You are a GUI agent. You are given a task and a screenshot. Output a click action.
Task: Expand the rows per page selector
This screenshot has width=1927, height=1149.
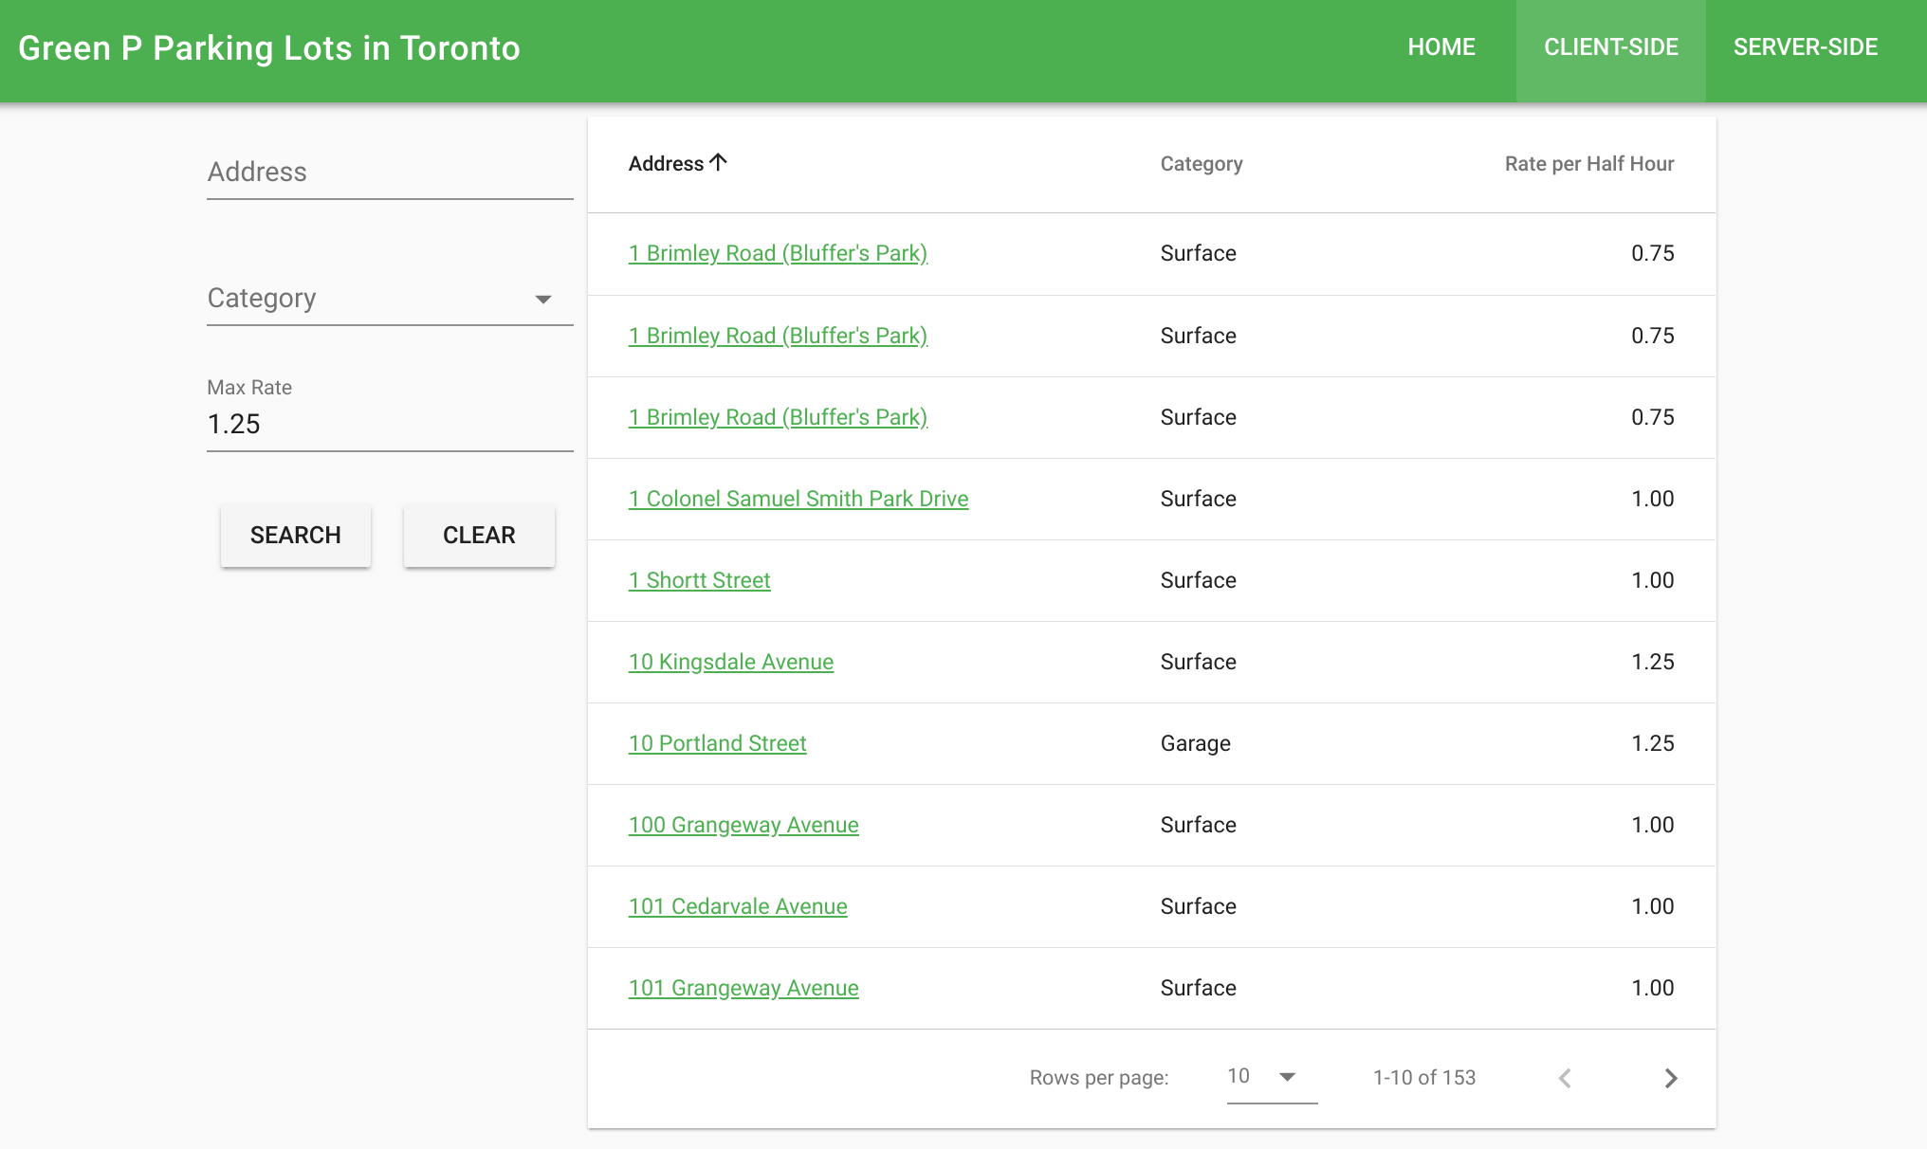tap(1271, 1077)
